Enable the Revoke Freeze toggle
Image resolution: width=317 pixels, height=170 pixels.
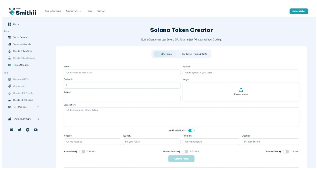[x=185, y=151]
